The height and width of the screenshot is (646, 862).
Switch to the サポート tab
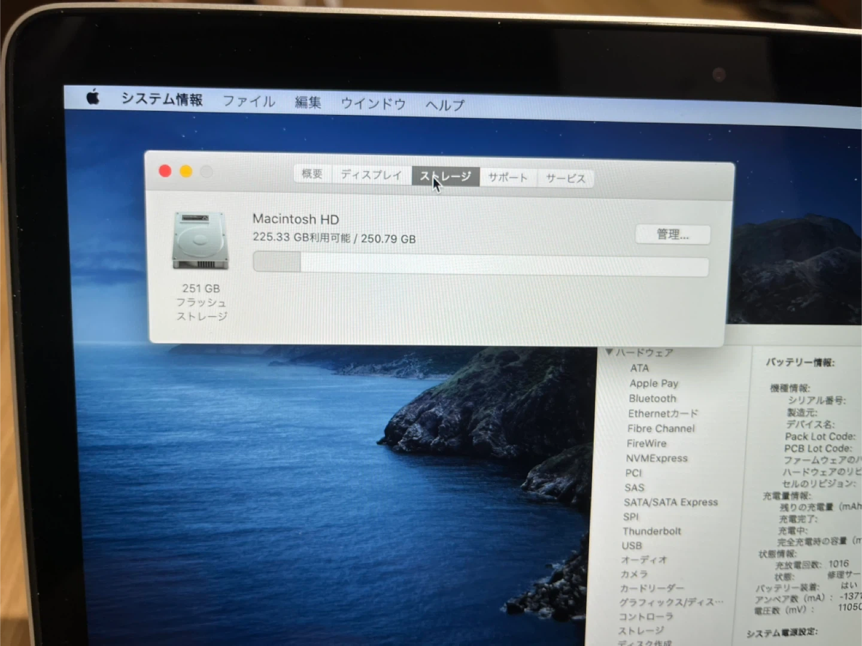coord(508,177)
